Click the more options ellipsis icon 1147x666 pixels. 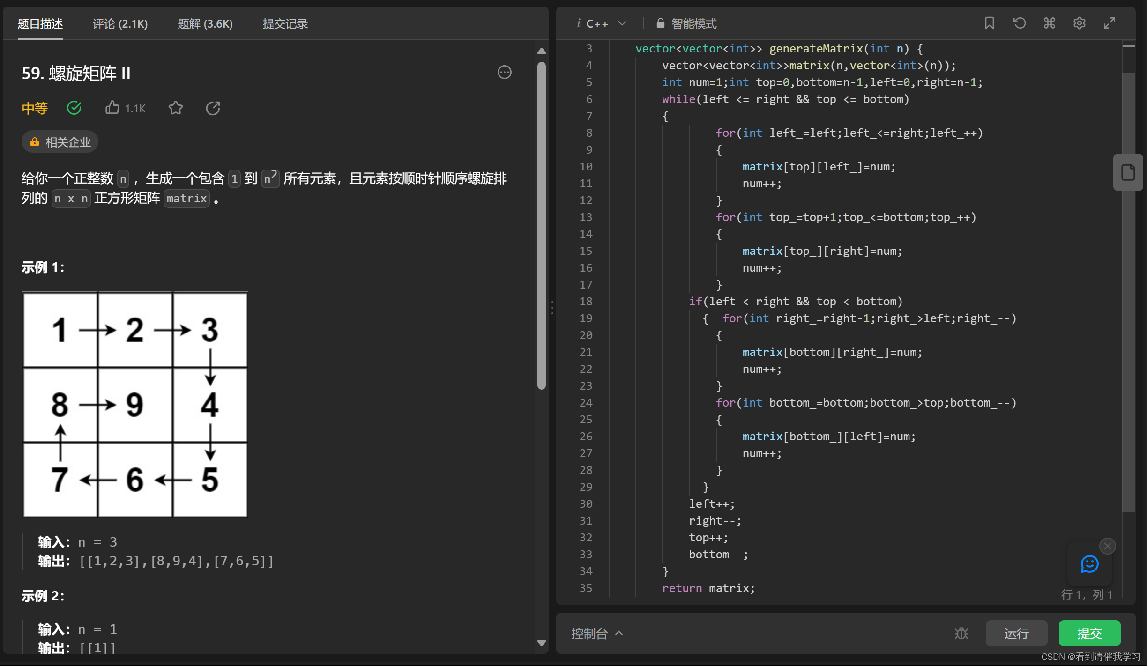tap(504, 72)
